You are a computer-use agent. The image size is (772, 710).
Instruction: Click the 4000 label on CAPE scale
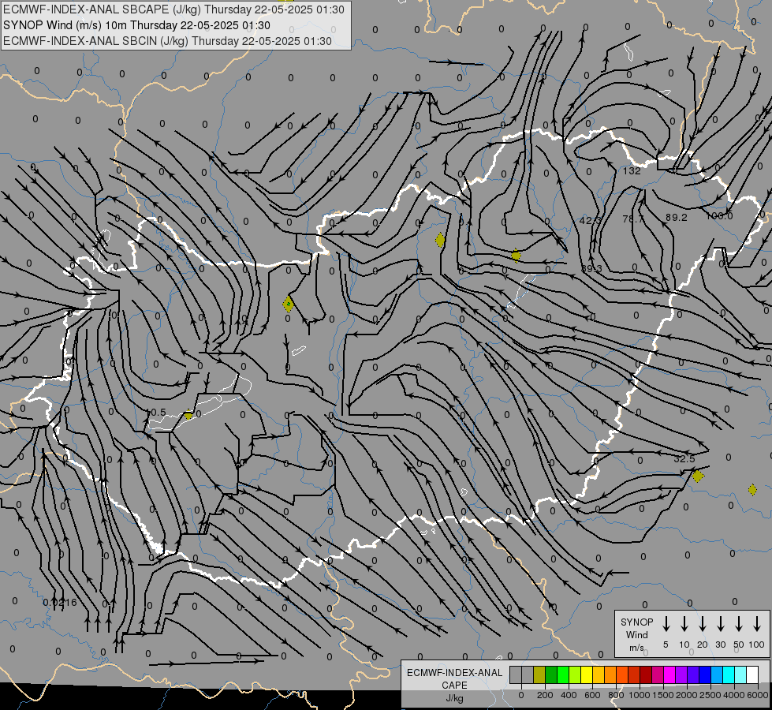click(x=734, y=695)
